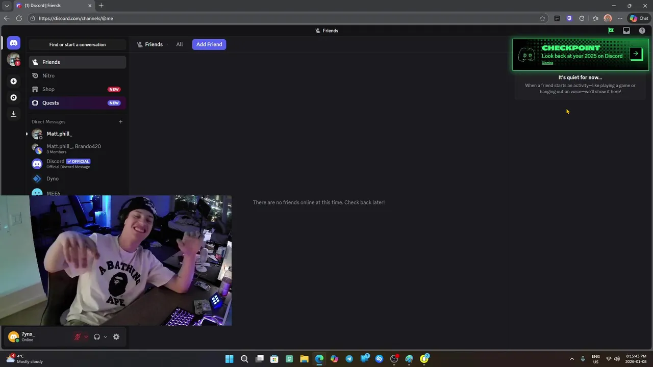Open Windows taskbar Search
Screen dimensions: 653x367
(x=244, y=359)
